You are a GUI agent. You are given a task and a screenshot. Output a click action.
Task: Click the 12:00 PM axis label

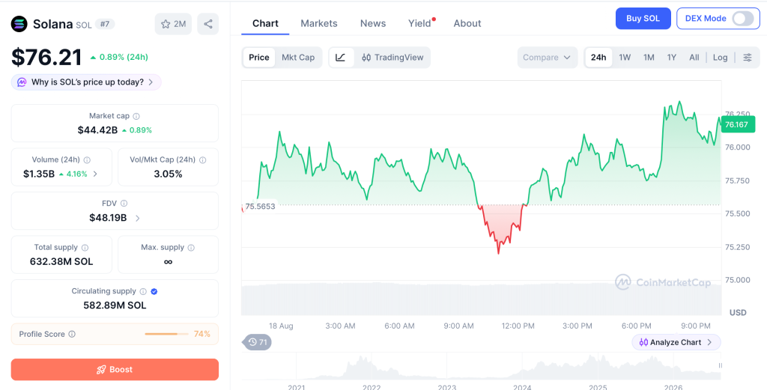pos(518,326)
